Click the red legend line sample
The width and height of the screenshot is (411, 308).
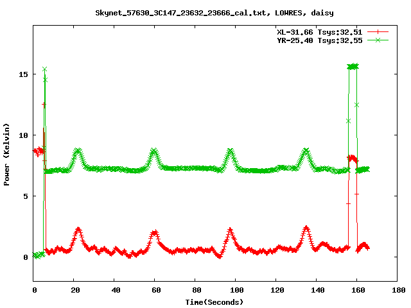click(x=378, y=32)
